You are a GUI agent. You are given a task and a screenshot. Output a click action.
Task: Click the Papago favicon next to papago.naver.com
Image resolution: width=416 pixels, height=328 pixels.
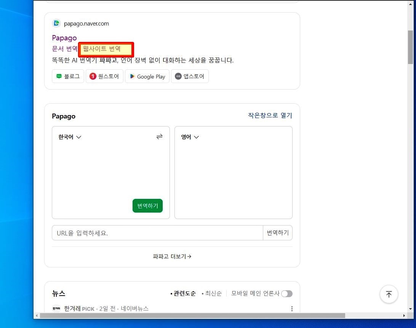56,23
